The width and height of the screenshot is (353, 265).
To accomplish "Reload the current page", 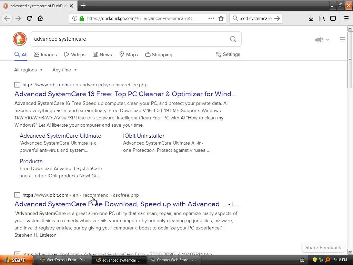I will point(29,19).
